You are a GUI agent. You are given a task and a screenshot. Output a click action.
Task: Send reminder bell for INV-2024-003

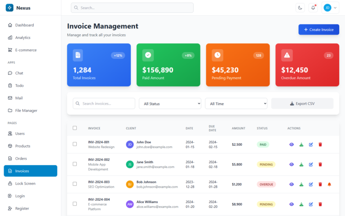click(x=329, y=184)
